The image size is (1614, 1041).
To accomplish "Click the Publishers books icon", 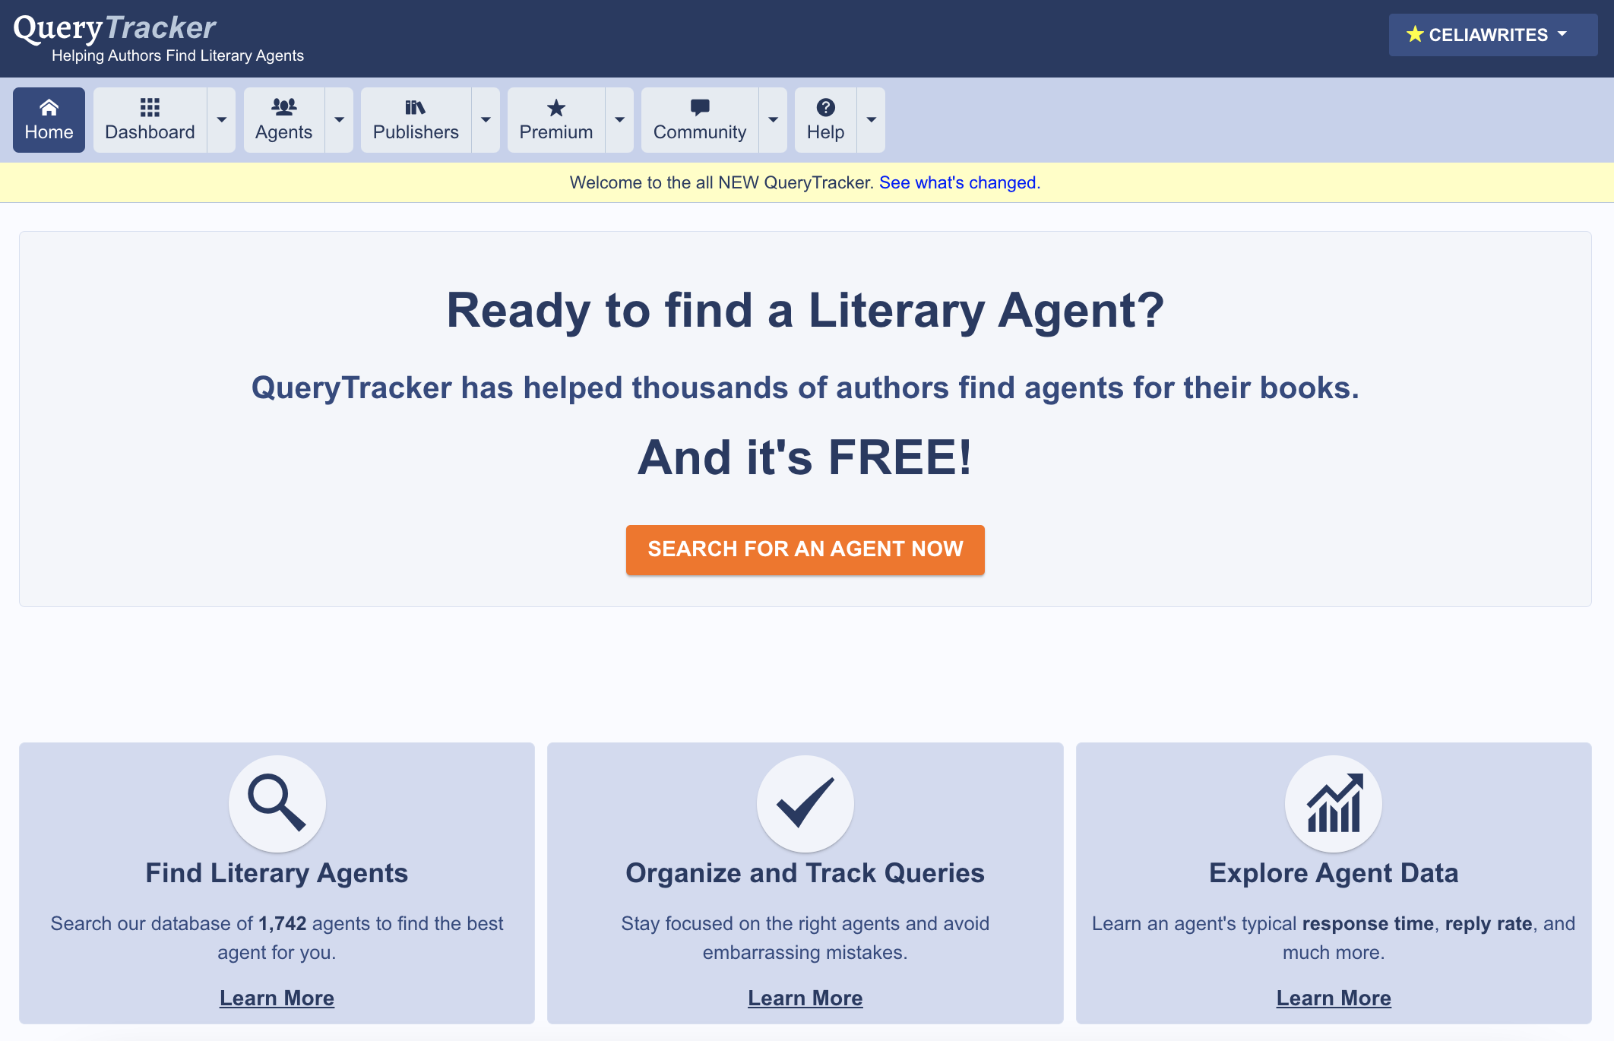I will point(415,108).
